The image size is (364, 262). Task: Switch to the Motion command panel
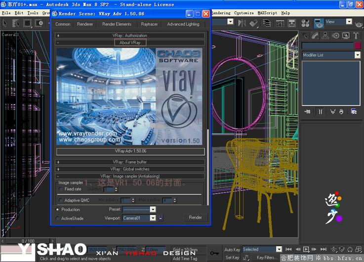click(x=335, y=36)
